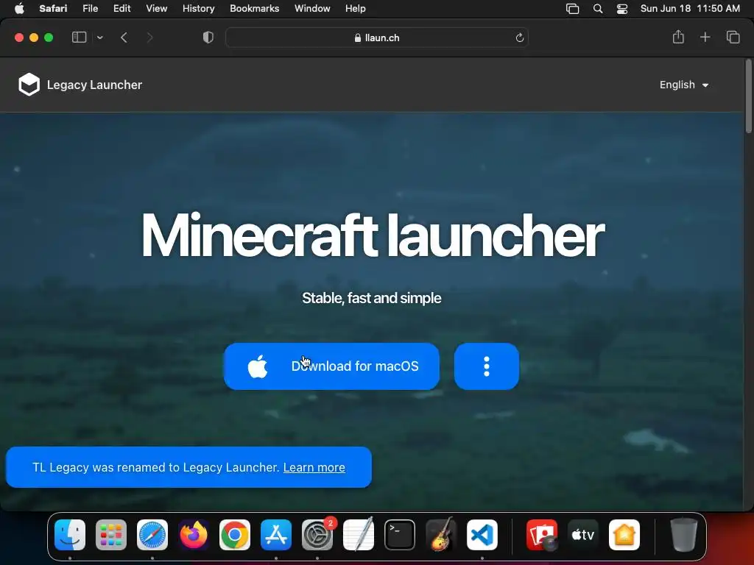Open Terminal from the Dock
Screen dimensions: 754x565
click(x=400, y=535)
